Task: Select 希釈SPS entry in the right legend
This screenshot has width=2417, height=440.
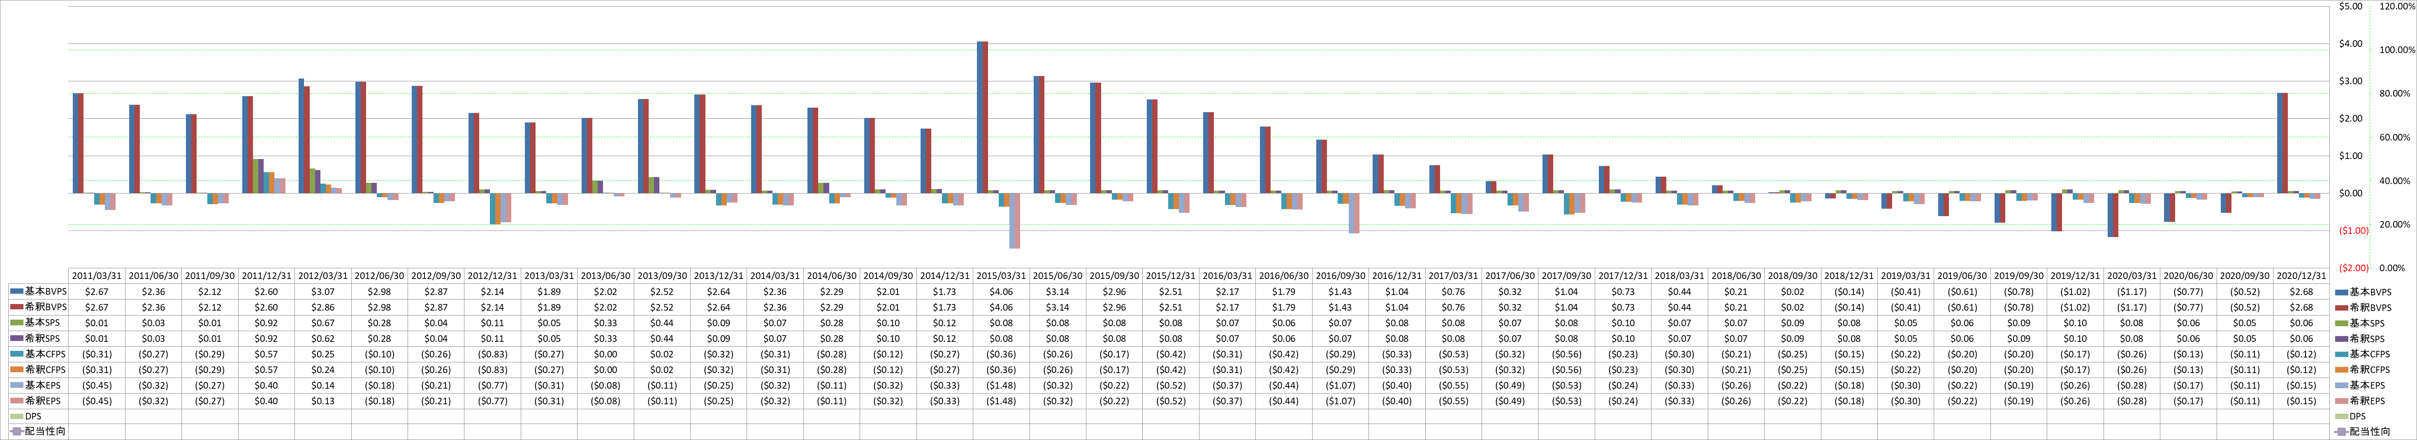Action: [x=2359, y=338]
